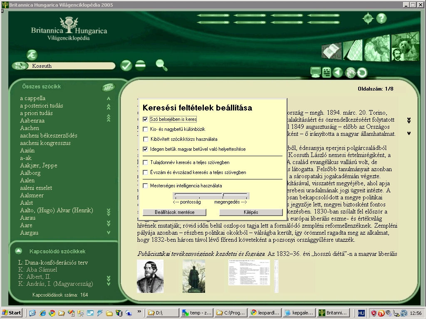The width and height of the screenshot is (426, 319).
Task: Collapse Kapcsolódó szócikkek with the round arrow
Action: pyautogui.click(x=18, y=251)
